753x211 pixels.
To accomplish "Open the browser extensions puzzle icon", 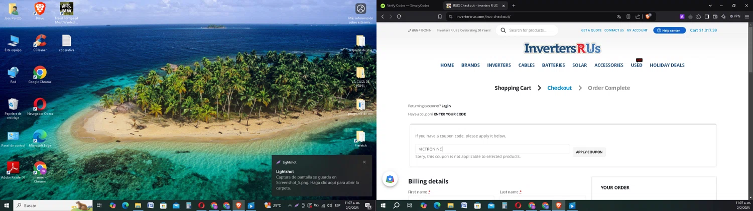I will pyautogui.click(x=698, y=16).
